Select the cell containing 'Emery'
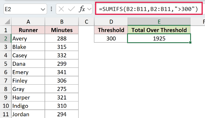Screen dimensions: 205x118 (x=28, y=72)
